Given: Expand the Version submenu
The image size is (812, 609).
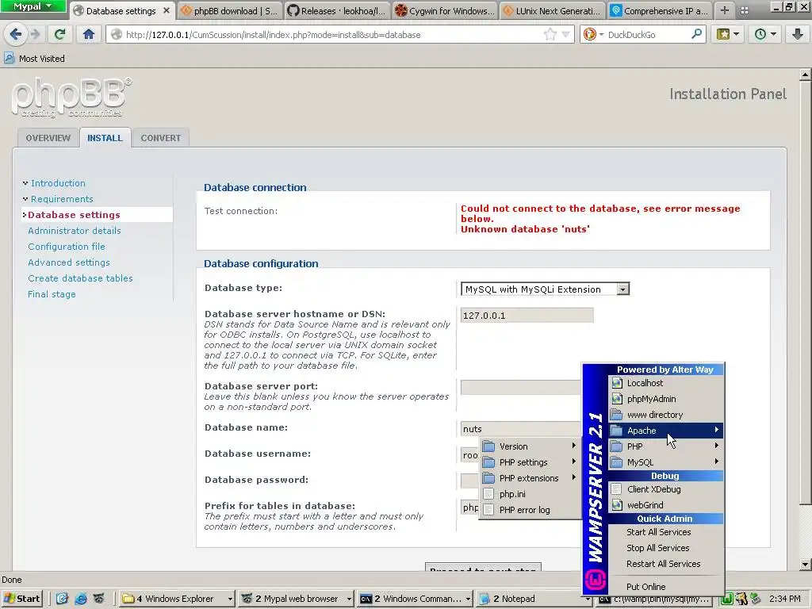Looking at the screenshot, I should tap(529, 446).
